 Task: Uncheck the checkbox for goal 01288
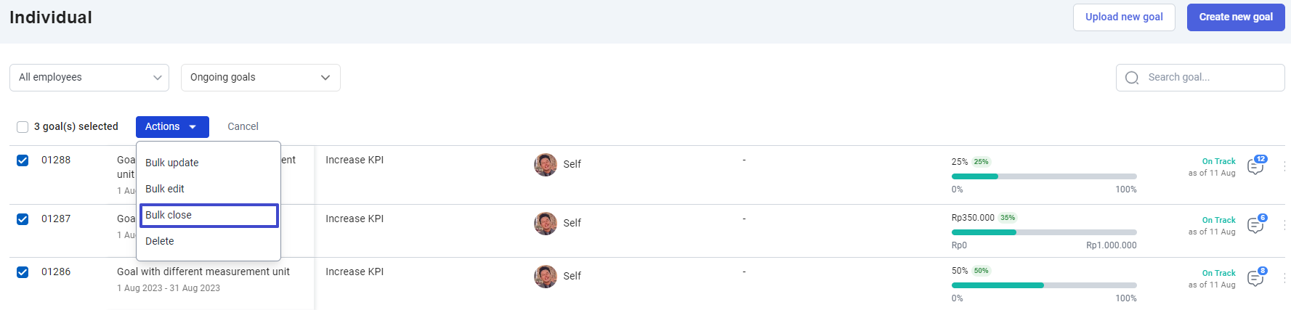point(23,160)
